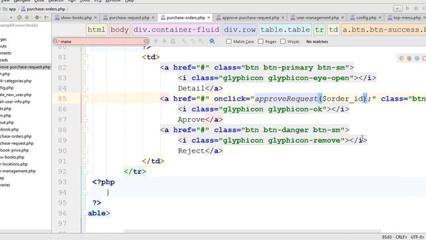Open project view dropdown arrow
426x240 pixels.
pyautogui.click(x=11, y=17)
